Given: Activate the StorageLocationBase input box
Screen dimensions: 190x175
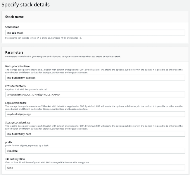Looking at the screenshot, I should point(95,134).
